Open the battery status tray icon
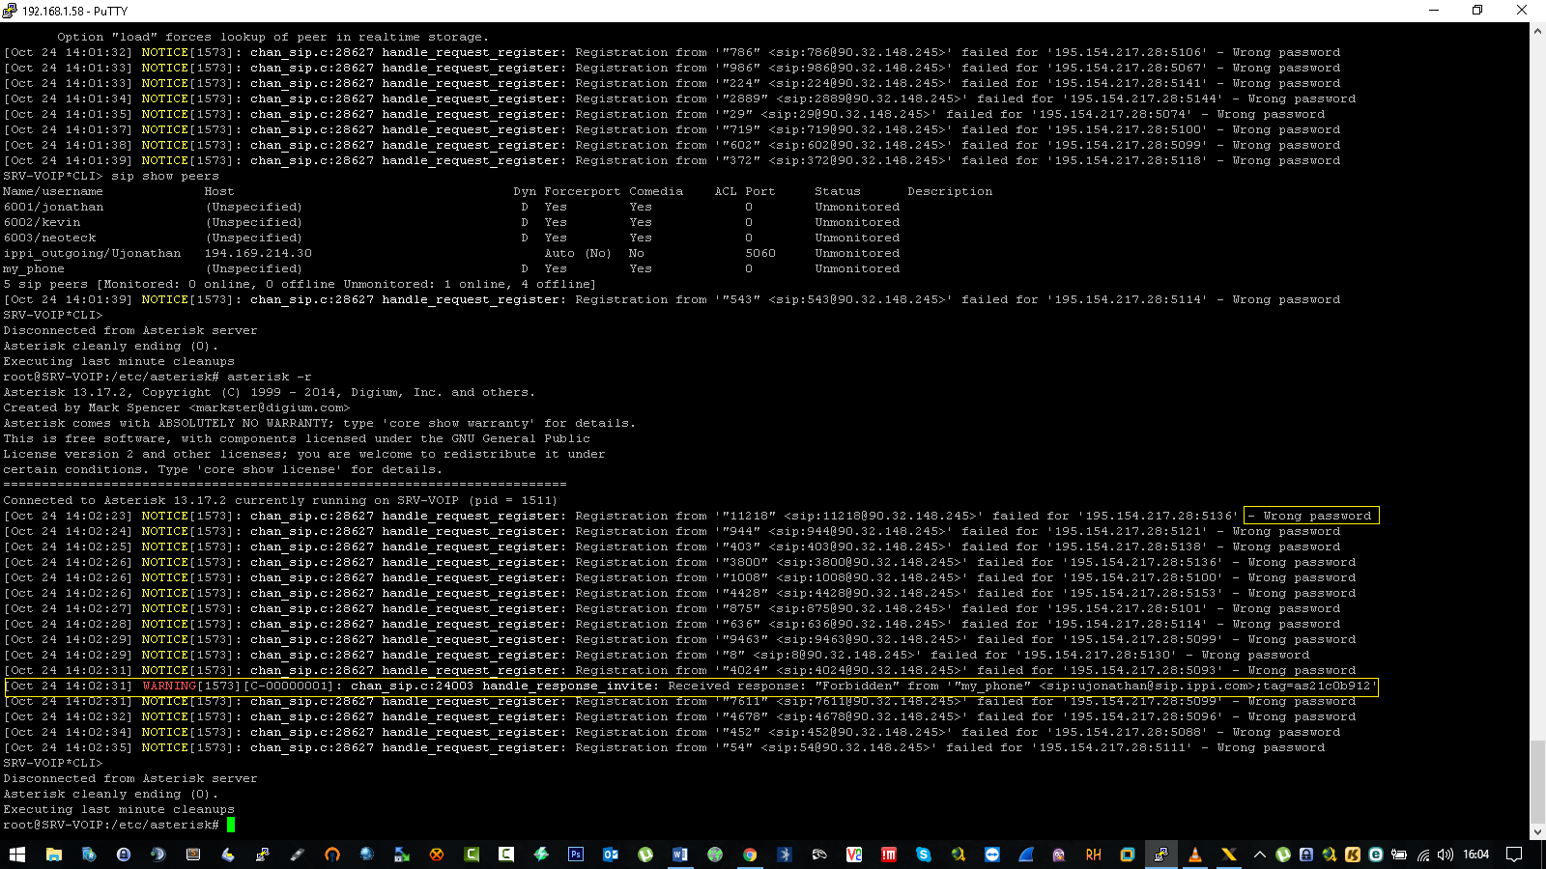 pos(1399,855)
